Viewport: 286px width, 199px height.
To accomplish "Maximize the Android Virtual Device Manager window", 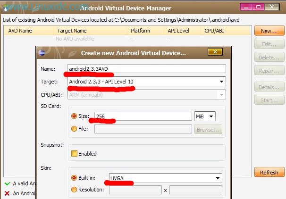I will coord(258,7).
